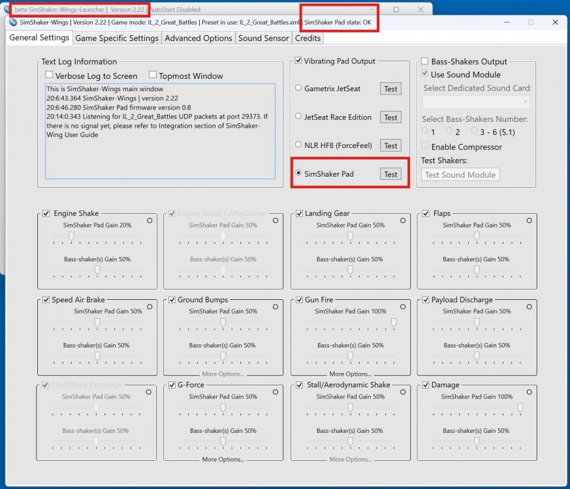Enable the Verbose Log to Screen checkbox

(50, 76)
